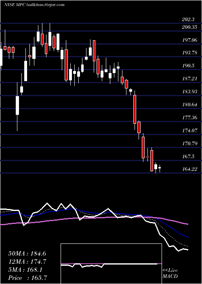202x284 pixels.
Task: Click the 170.79 price level label
Action: pyautogui.click(x=189, y=144)
